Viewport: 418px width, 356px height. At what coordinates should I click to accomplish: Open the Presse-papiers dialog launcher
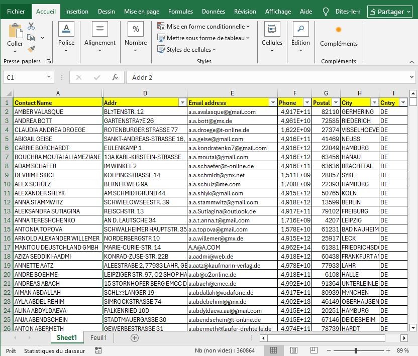coord(49,61)
